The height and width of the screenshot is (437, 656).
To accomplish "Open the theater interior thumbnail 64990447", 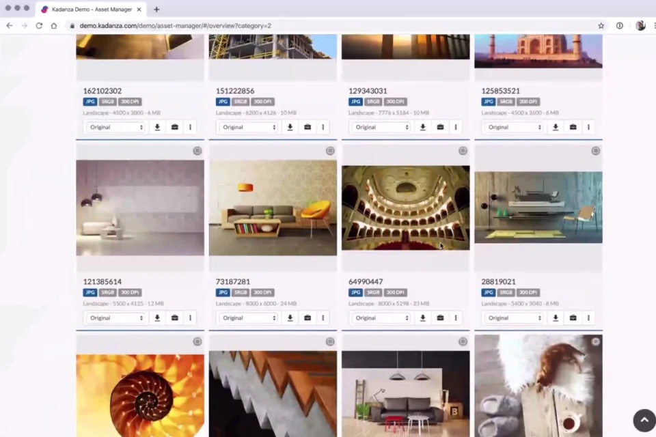I will 405,208.
